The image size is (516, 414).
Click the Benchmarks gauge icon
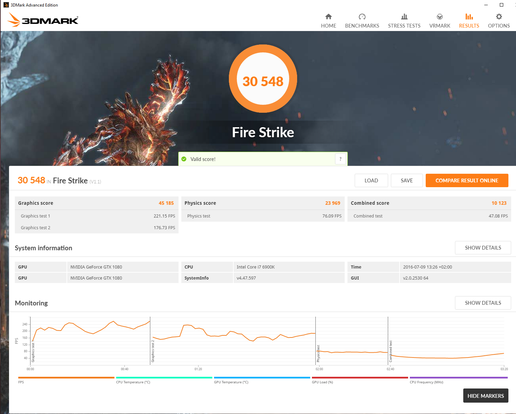(362, 17)
